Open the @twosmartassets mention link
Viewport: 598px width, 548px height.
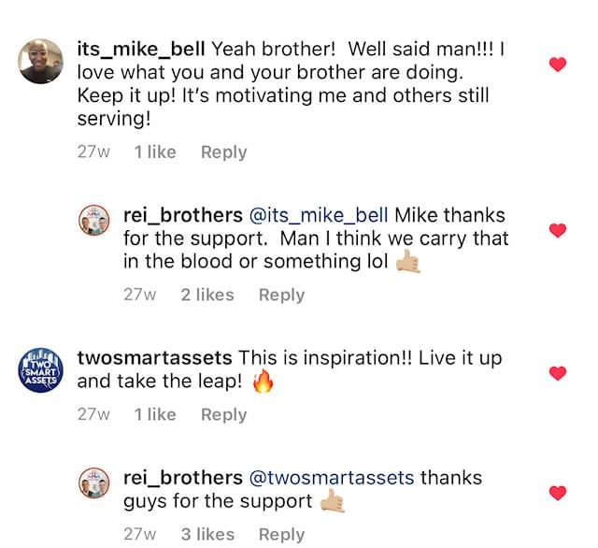pos(332,478)
